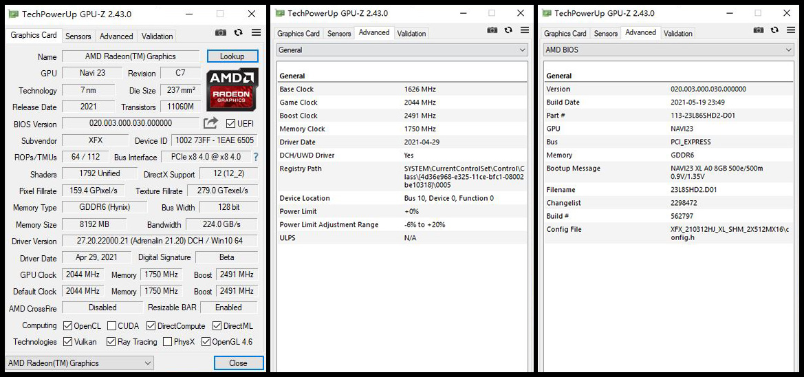Image resolution: width=804 pixels, height=377 pixels.
Task: Click the Close button at the bottom
Action: pos(239,363)
